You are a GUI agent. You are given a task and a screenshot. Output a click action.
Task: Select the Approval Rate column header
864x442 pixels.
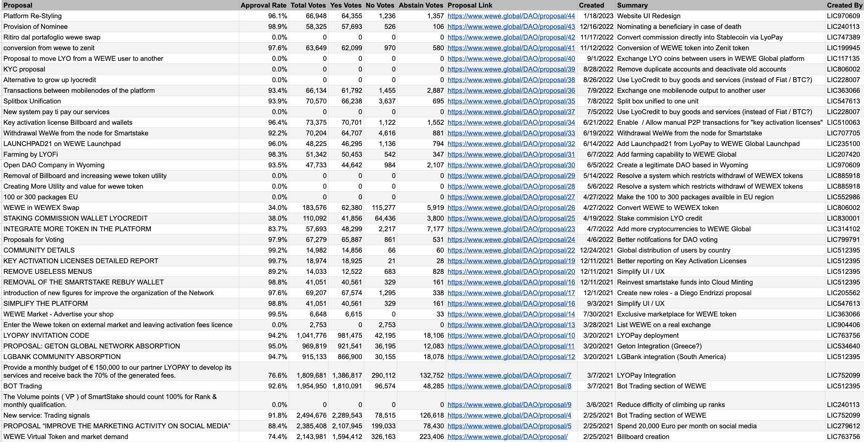point(263,5)
